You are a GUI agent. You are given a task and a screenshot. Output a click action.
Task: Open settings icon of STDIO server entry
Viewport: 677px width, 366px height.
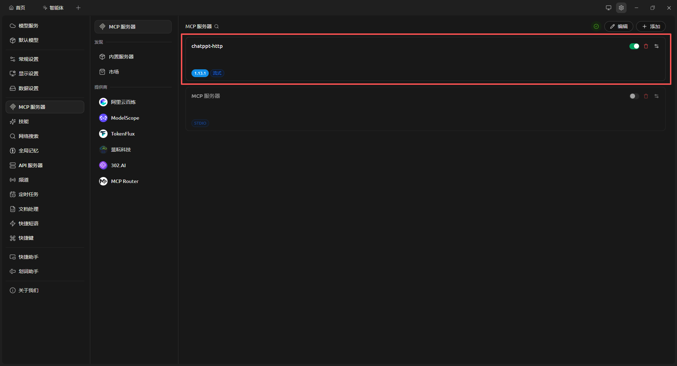coord(657,96)
